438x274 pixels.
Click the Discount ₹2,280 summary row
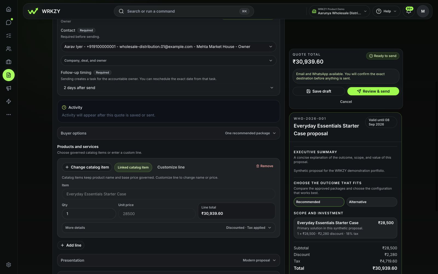tap(345, 255)
